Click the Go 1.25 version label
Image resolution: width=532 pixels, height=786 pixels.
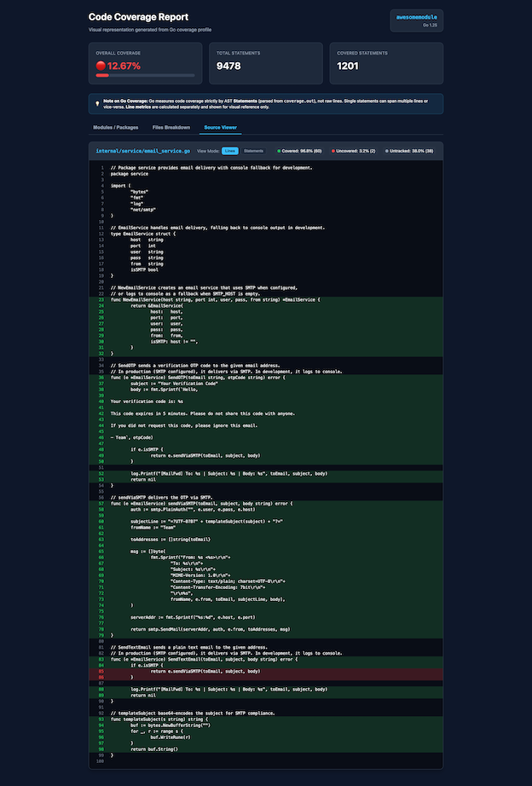430,25
